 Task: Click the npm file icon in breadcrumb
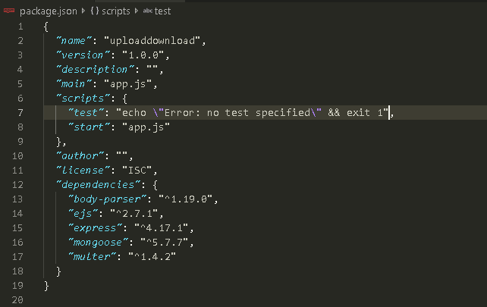(11, 11)
